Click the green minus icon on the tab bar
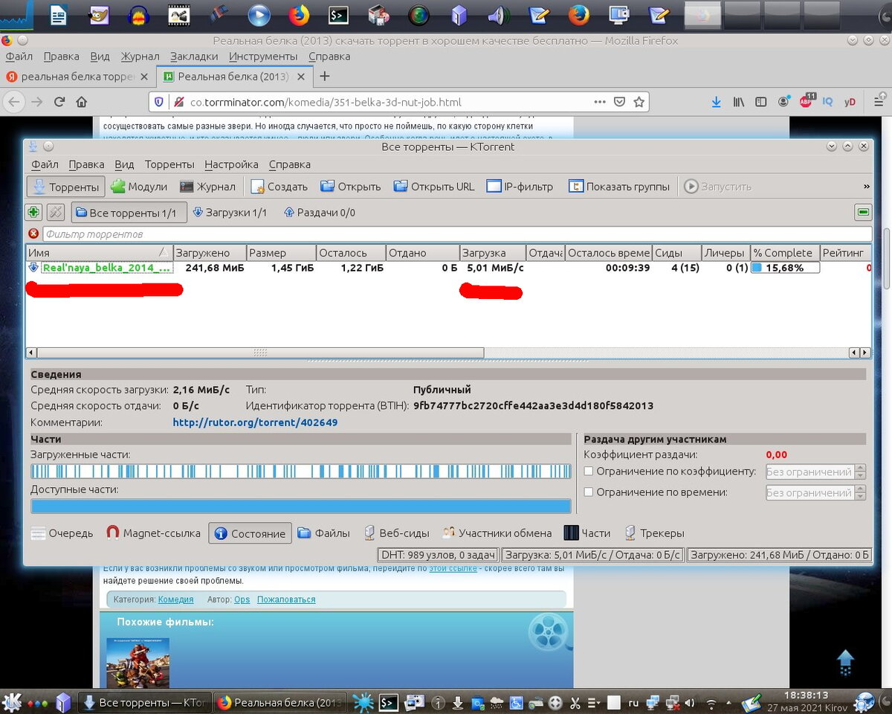This screenshot has width=892, height=714. coord(863,212)
